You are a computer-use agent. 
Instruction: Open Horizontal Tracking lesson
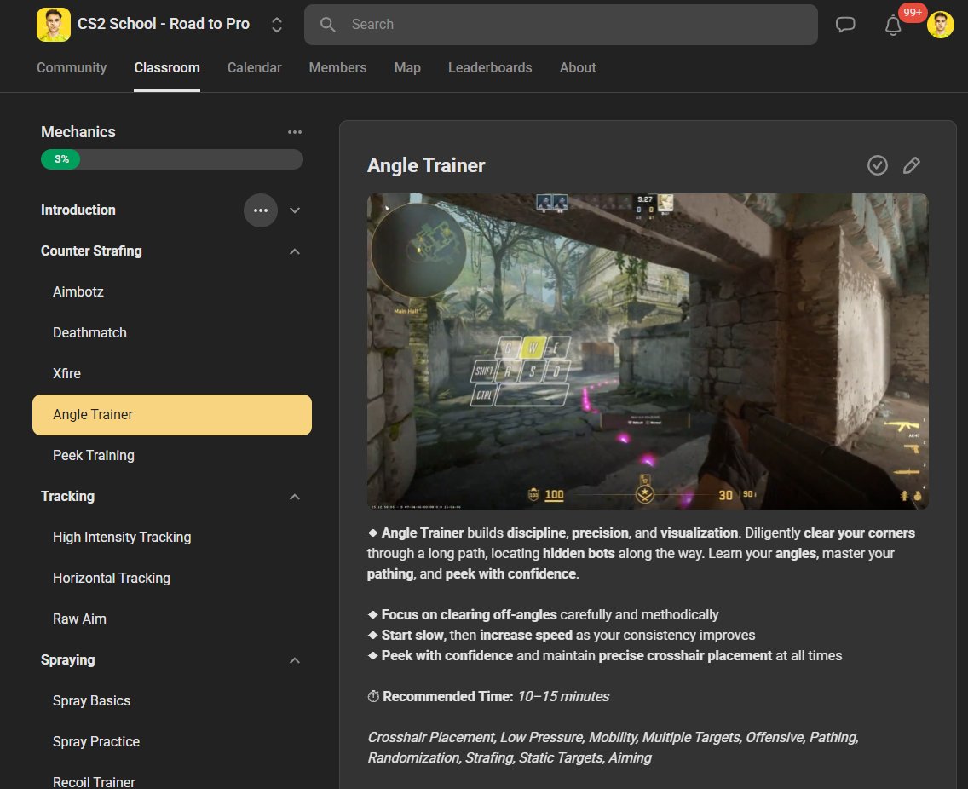[171, 579]
